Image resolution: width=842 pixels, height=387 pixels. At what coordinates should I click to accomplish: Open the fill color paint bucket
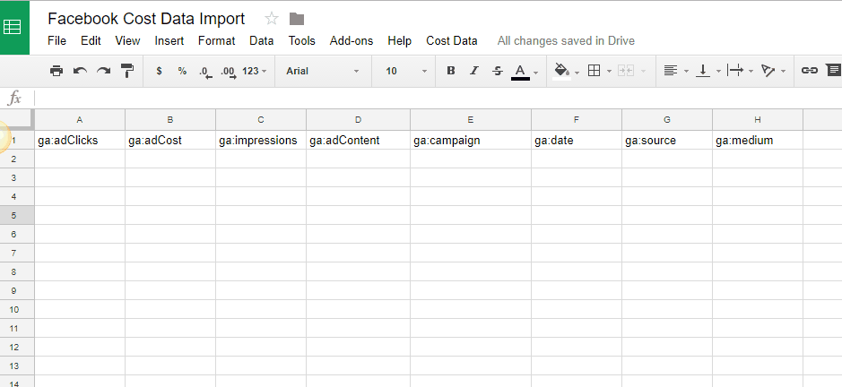pyautogui.click(x=561, y=71)
